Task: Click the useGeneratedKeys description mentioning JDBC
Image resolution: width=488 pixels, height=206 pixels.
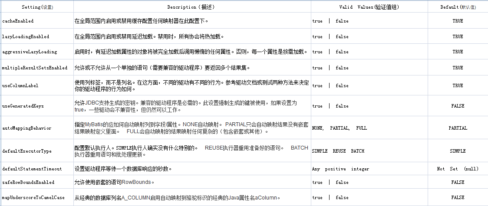Action: click(x=186, y=106)
